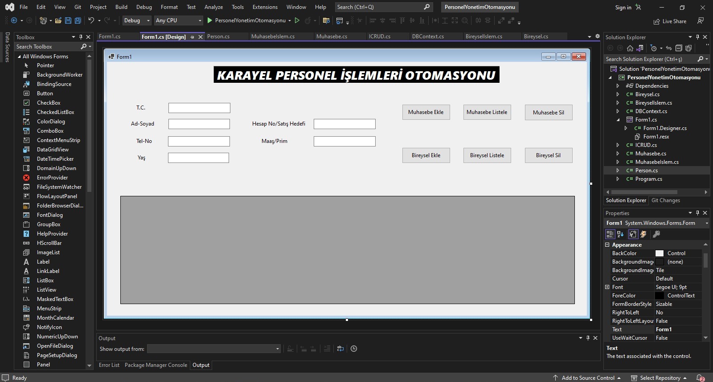The width and height of the screenshot is (713, 382).
Task: Click the Save (single disk) toolbar icon
Action: 68,20
